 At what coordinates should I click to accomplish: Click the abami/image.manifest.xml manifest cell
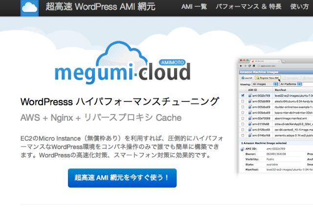pos(291,118)
